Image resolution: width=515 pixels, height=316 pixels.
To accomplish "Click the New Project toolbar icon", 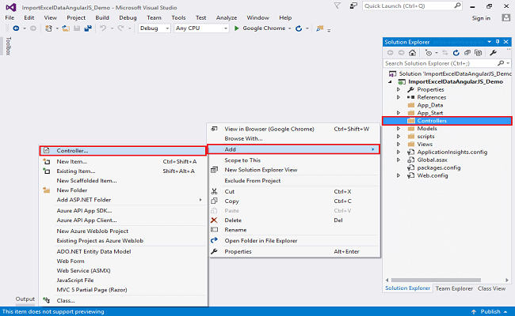I will pyautogui.click(x=48, y=28).
